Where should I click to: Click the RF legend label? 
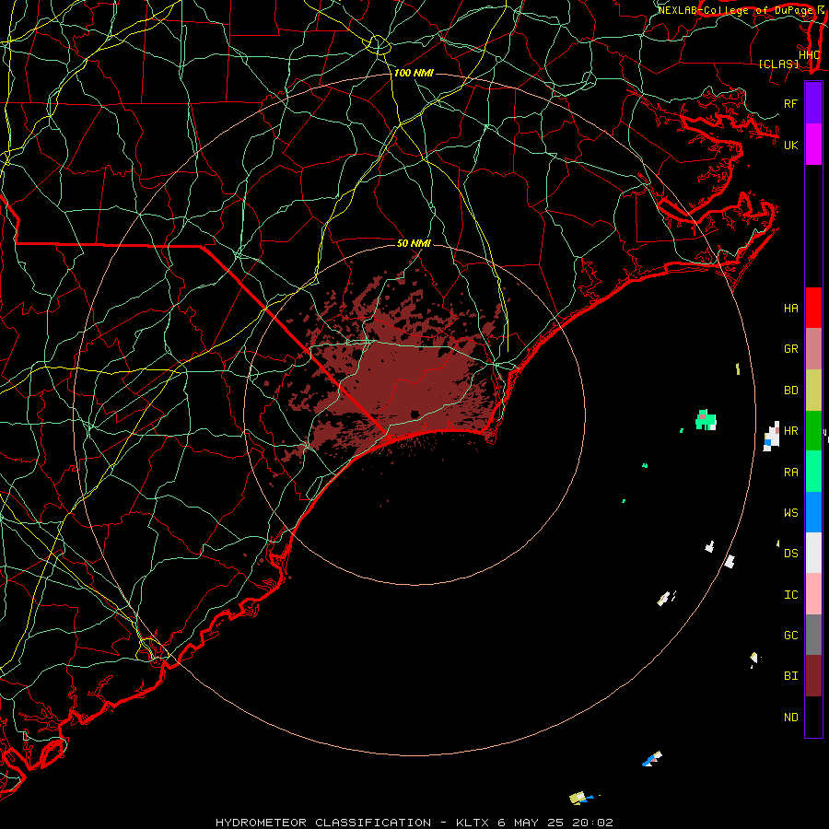790,103
